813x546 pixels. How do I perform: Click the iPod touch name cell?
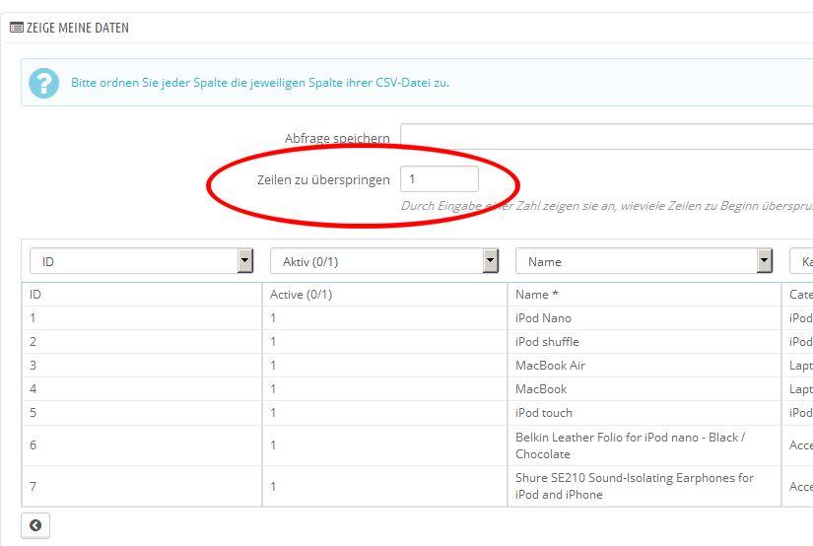644,413
